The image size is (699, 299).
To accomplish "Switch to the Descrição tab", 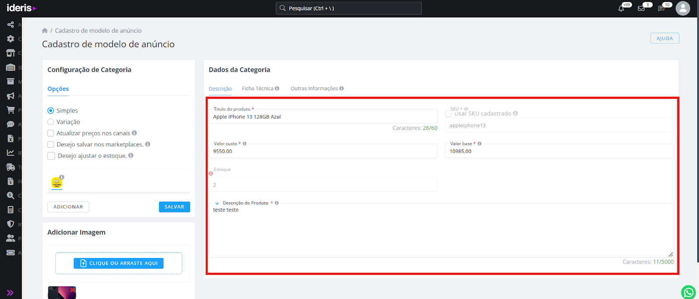I will tap(220, 89).
